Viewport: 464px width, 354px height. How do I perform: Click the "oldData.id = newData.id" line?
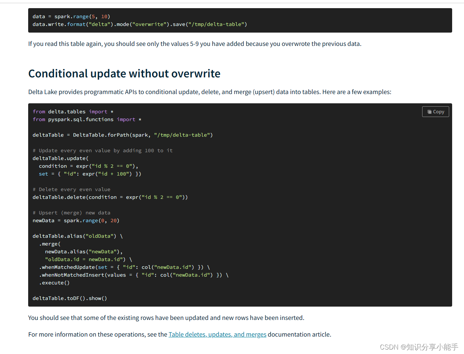pos(89,259)
